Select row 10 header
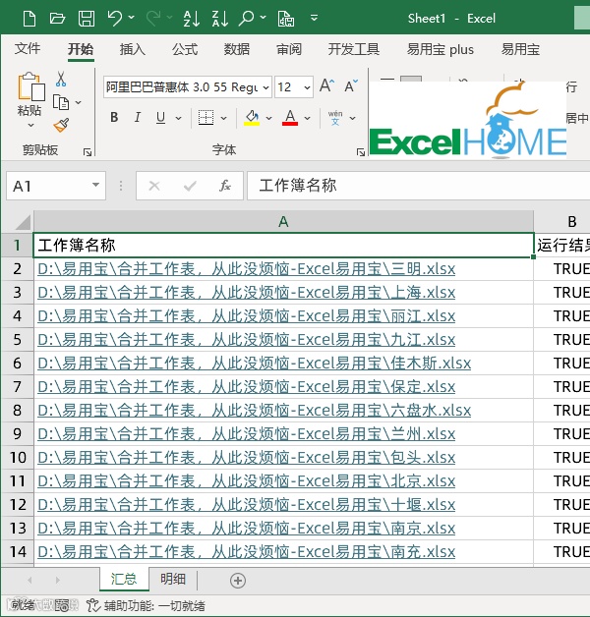590x617 pixels. (18, 458)
